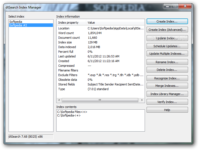Select the Exclude Filters row
199x150 pixels.
click(101, 75)
